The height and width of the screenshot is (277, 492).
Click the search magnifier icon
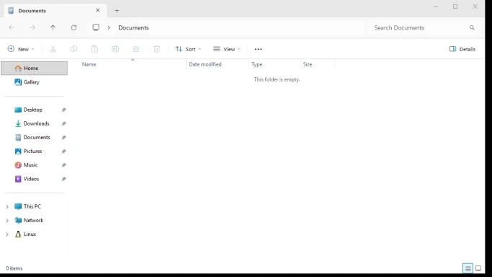click(472, 27)
